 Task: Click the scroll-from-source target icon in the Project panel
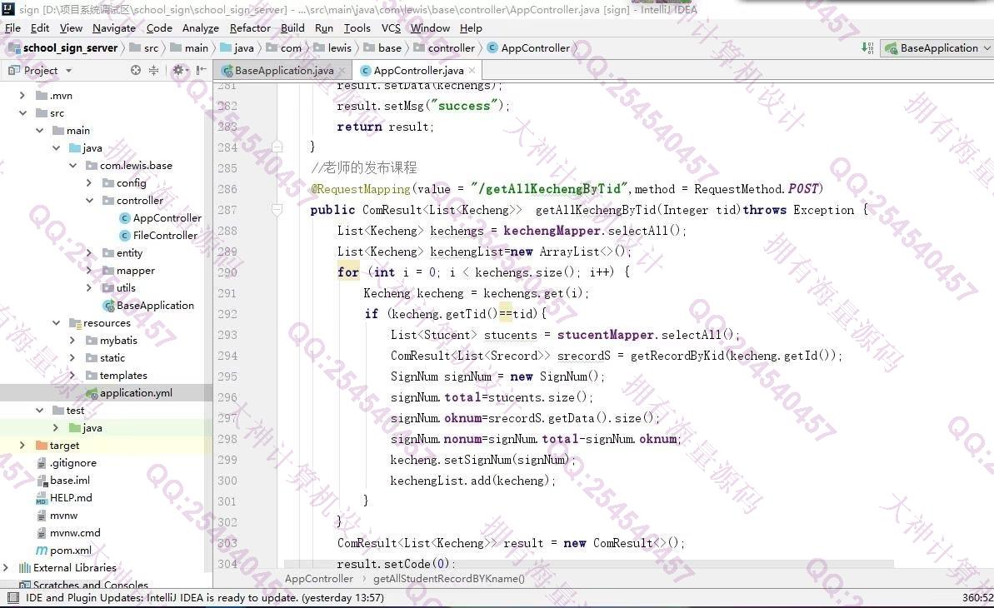point(136,70)
